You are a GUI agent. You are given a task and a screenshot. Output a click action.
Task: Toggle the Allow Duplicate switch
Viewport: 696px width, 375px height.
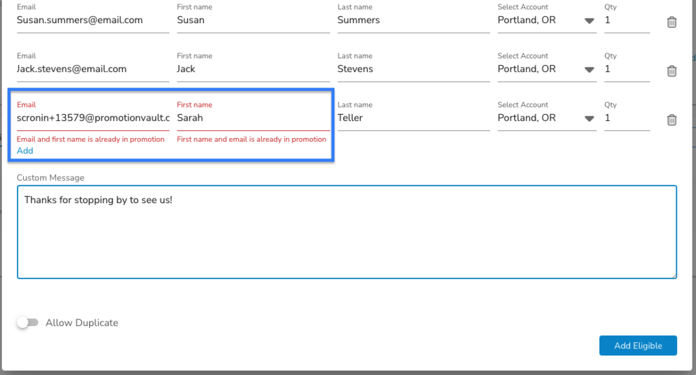[28, 323]
